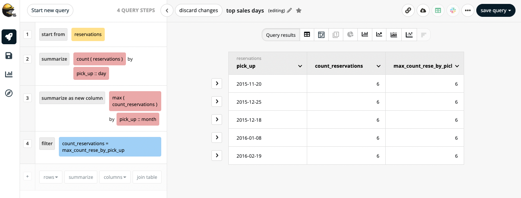This screenshot has height=198, width=521.
Task: Click the step 2 summarize label
Action: coord(55,59)
